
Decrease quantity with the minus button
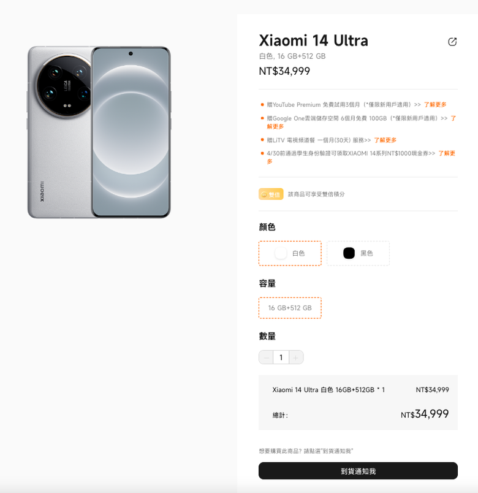267,357
